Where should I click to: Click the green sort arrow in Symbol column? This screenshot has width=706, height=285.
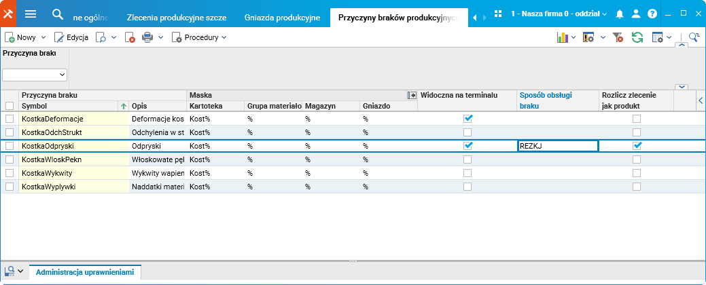pyautogui.click(x=124, y=106)
